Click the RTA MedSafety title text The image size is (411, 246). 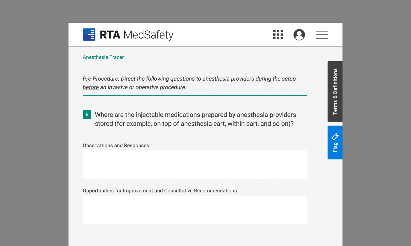136,35
